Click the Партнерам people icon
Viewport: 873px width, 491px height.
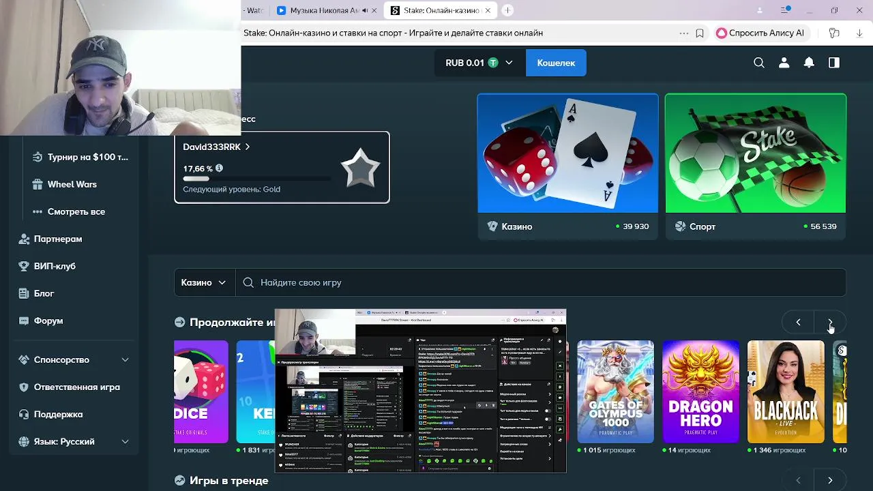[x=24, y=239]
